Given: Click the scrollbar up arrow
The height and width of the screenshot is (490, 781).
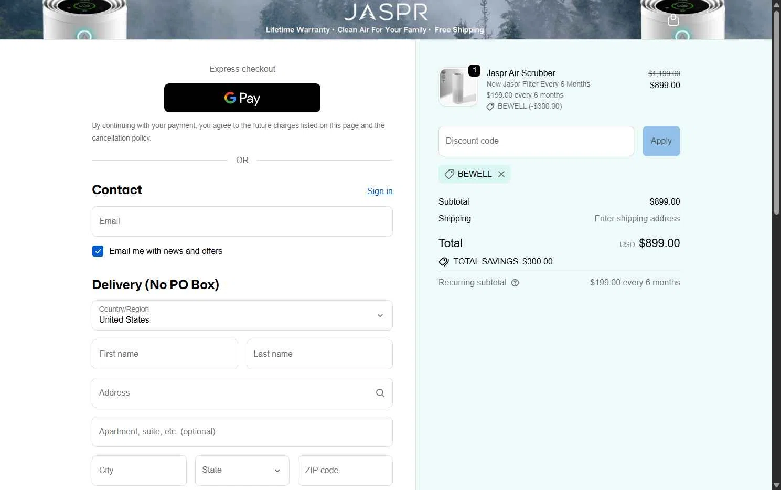Looking at the screenshot, I should pos(776,4).
